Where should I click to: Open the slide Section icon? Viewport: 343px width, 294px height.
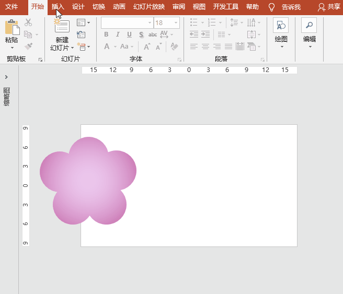click(82, 46)
